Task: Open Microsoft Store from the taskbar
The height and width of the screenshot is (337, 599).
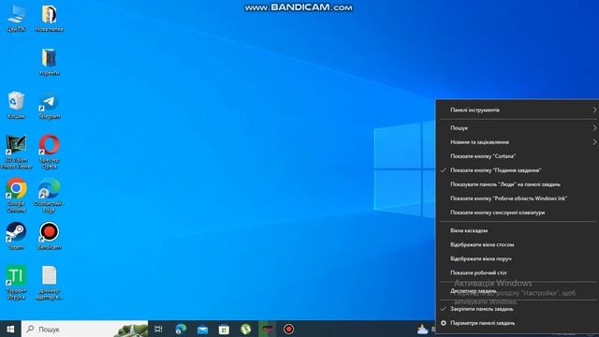Action: coord(224,329)
